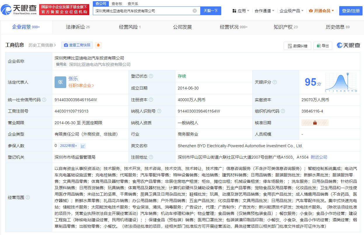Viewport: 364px width, 235px height.
Task: Click the 数据纠错 button
Action: pos(297,46)
